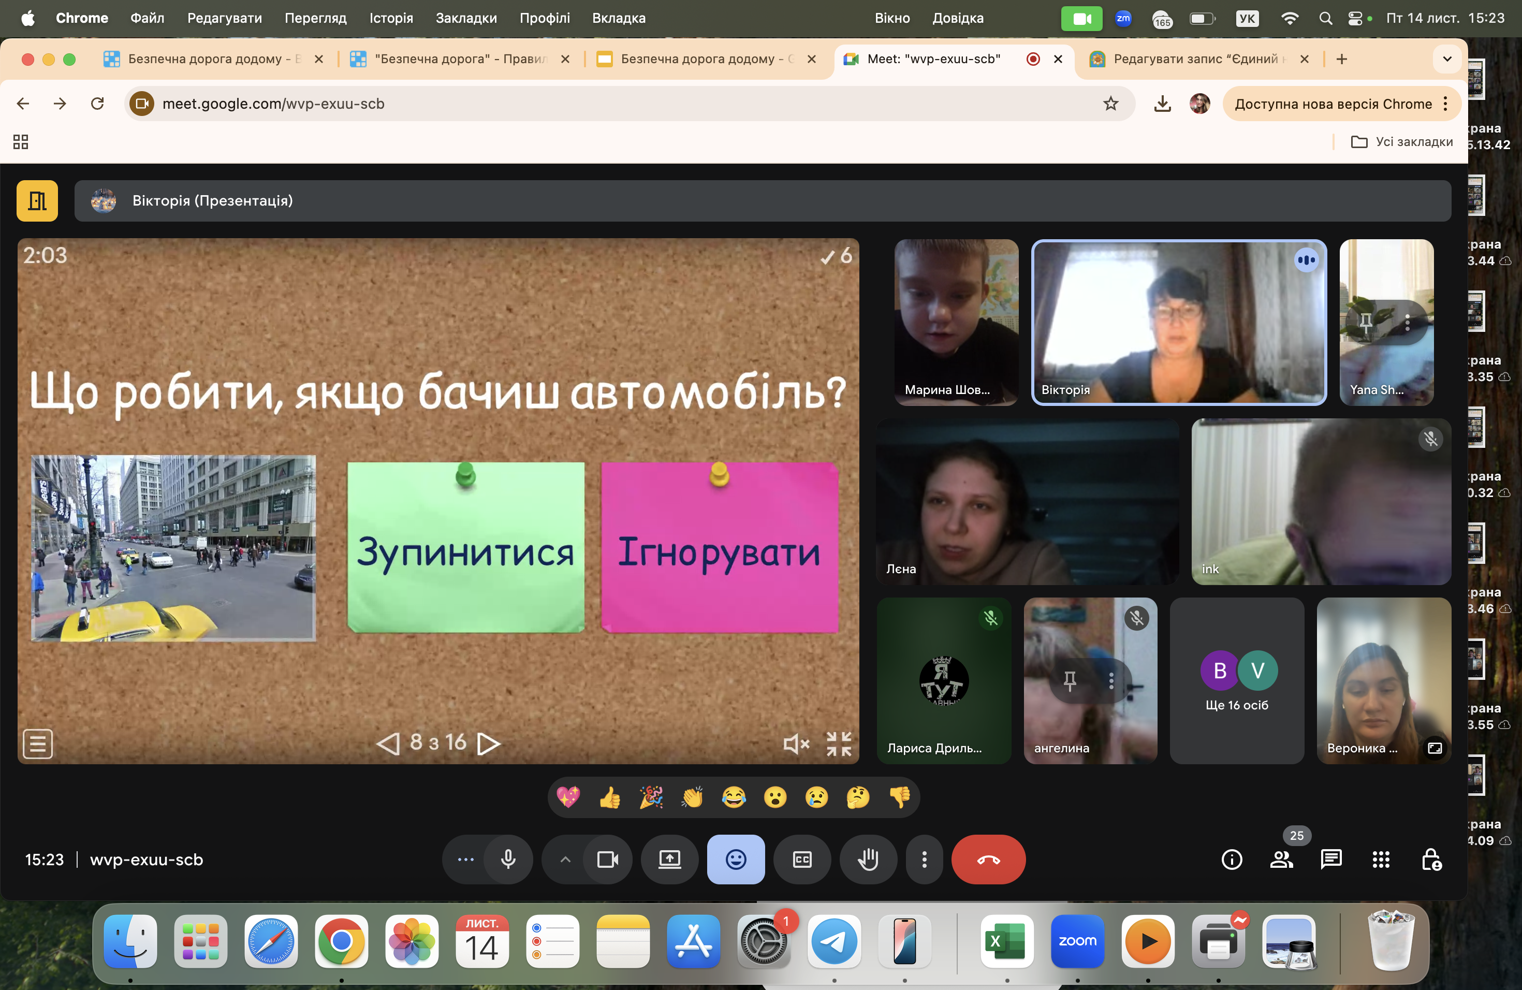Click the present screen icon
The height and width of the screenshot is (990, 1522).
pyautogui.click(x=669, y=860)
